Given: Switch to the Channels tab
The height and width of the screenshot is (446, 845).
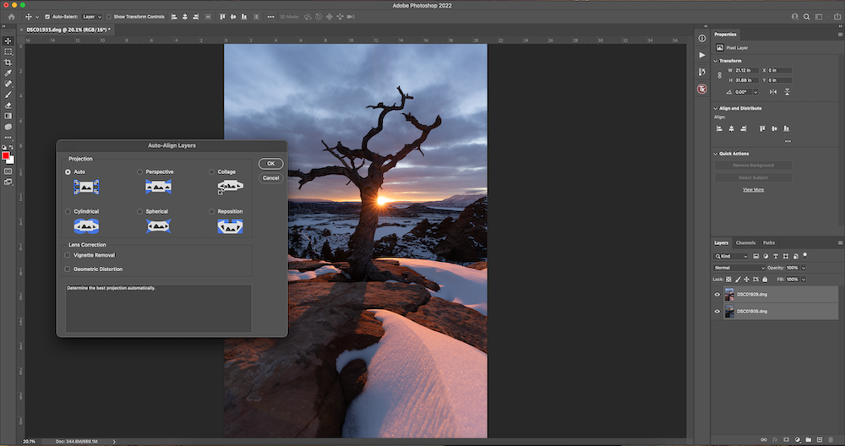Looking at the screenshot, I should pos(745,242).
